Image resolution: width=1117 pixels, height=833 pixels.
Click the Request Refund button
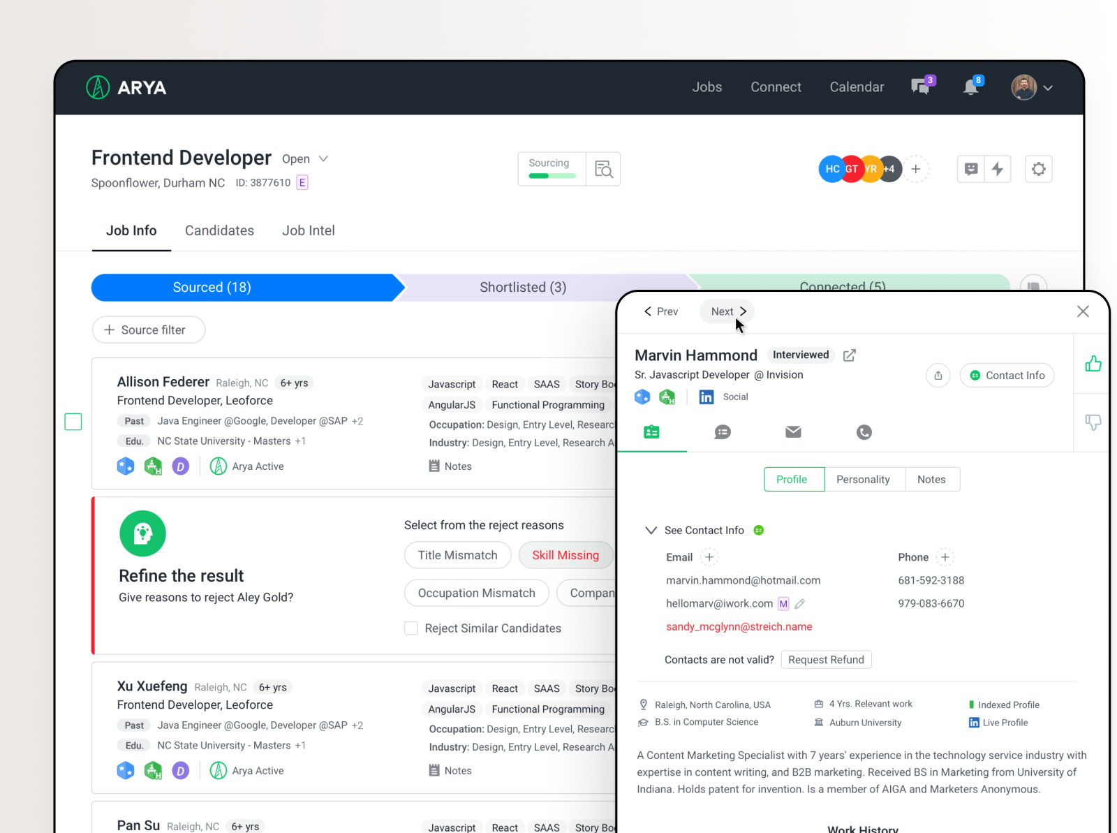[826, 659]
